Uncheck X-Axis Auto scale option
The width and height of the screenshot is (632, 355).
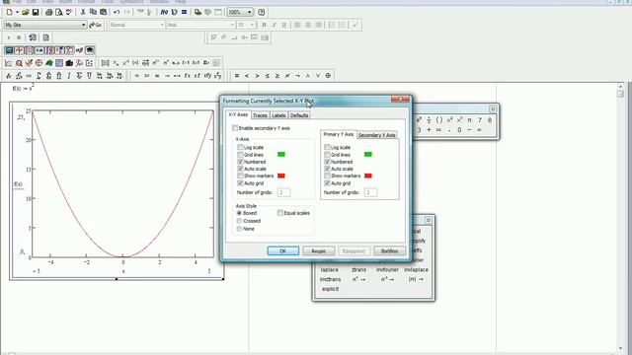click(240, 169)
